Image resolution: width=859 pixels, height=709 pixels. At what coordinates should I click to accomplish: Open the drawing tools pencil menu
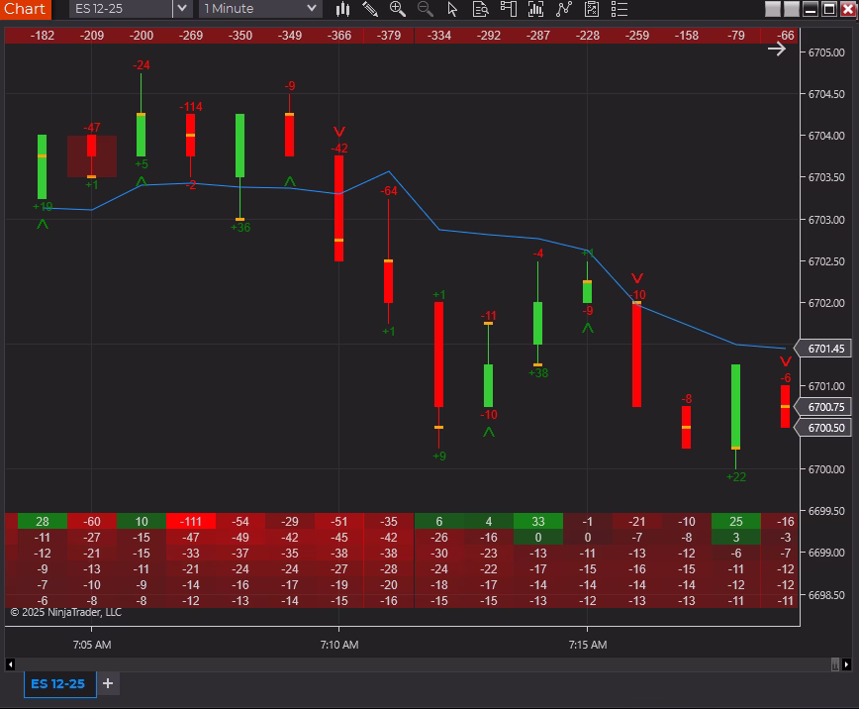point(370,9)
